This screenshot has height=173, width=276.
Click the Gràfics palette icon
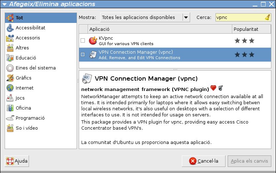[10, 78]
